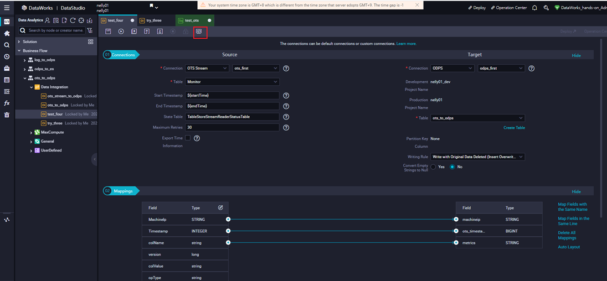
Task: Select the Data Analytics code icon in left sidebar
Action: [x=7, y=21]
